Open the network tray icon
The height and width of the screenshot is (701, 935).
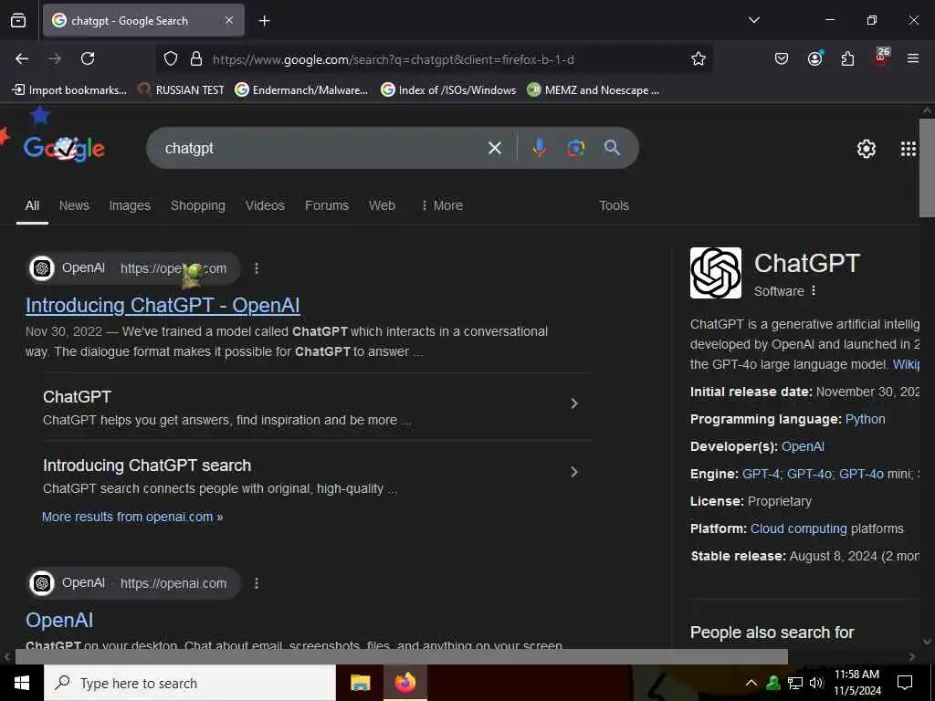pos(795,683)
